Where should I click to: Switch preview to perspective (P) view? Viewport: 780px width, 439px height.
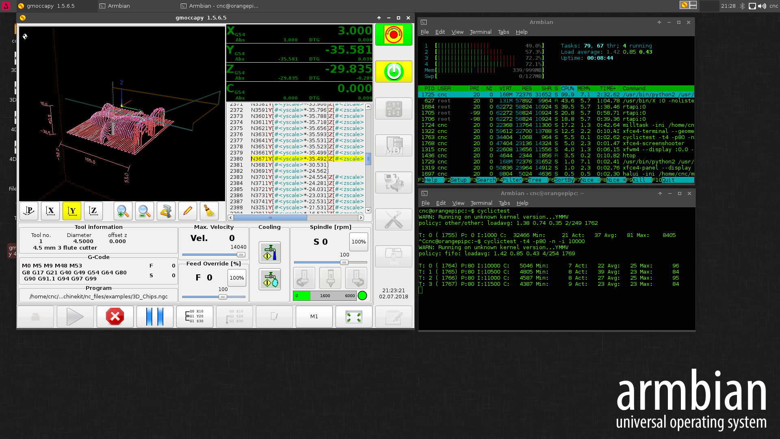29,211
